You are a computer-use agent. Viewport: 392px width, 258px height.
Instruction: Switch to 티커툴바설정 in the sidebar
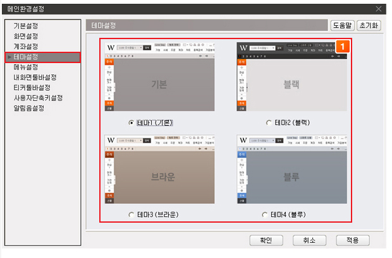(32, 88)
